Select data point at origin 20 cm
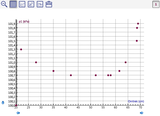 pos(16,105)
